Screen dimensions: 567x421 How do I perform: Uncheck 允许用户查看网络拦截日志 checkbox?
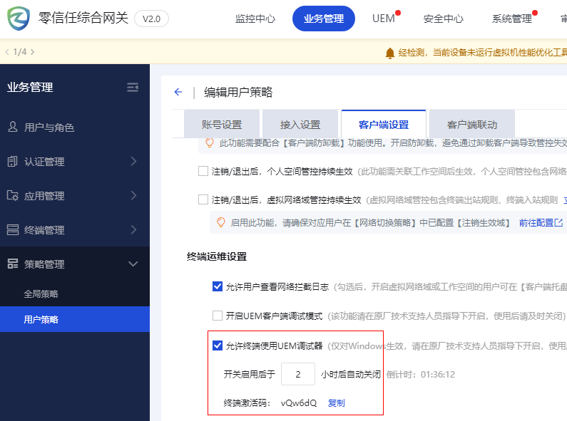tap(218, 287)
